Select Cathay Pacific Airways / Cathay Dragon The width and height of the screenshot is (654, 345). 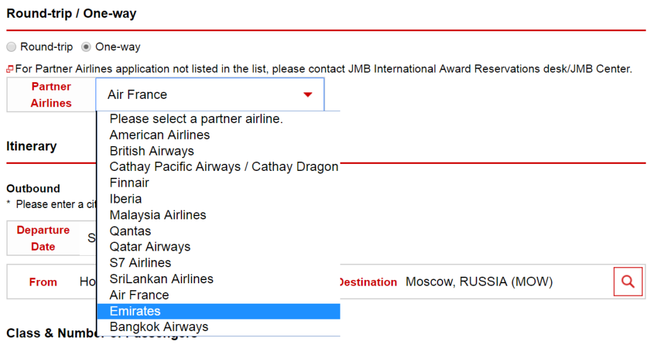point(218,166)
